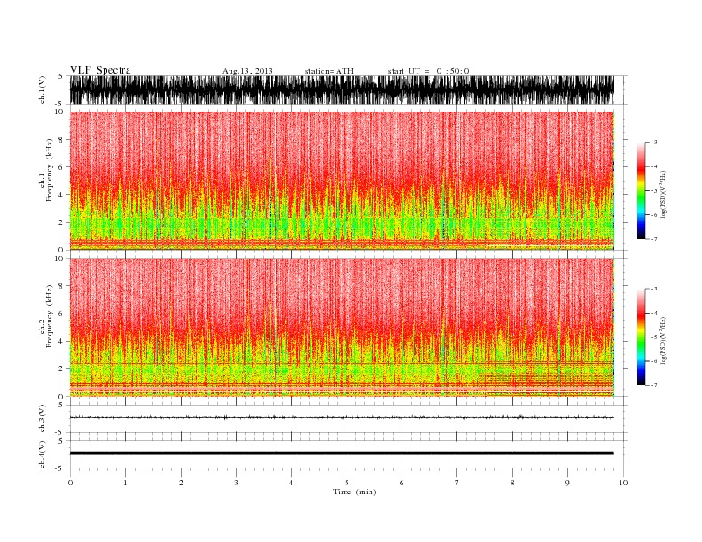Click the 'station=ATH' label
This screenshot has height=542, width=702.
[x=329, y=71]
